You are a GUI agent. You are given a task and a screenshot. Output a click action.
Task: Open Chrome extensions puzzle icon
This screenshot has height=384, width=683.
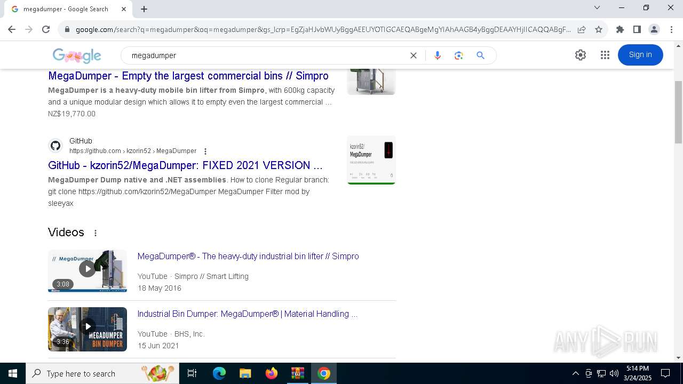pyautogui.click(x=620, y=29)
